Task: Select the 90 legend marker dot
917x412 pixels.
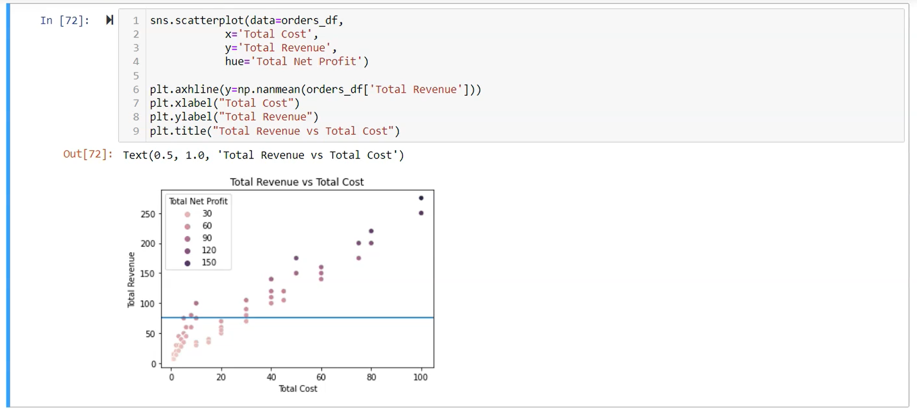Action: [x=187, y=239]
